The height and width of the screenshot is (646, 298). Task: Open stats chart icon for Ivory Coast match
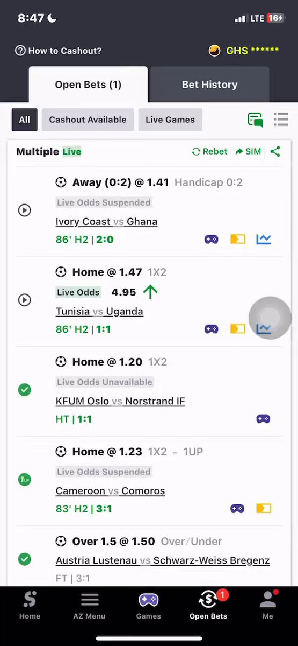click(264, 239)
